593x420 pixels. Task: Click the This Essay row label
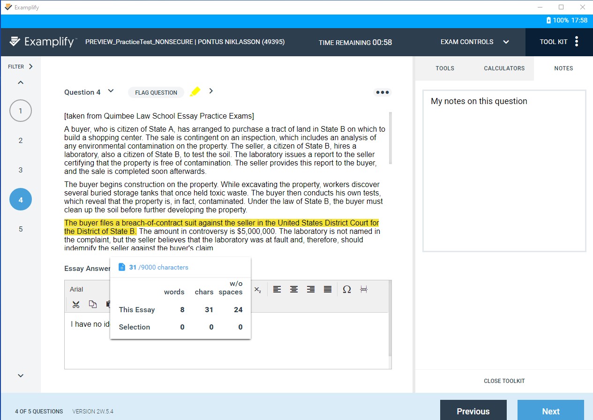tap(137, 309)
